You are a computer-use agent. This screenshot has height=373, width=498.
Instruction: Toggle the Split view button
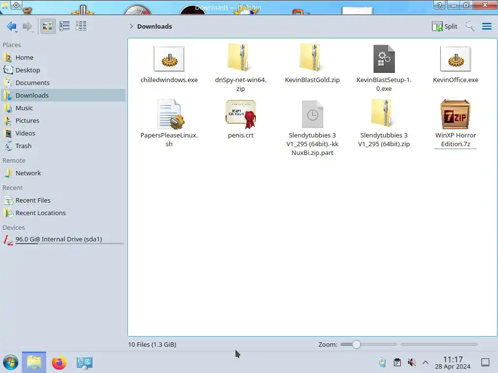[445, 26]
